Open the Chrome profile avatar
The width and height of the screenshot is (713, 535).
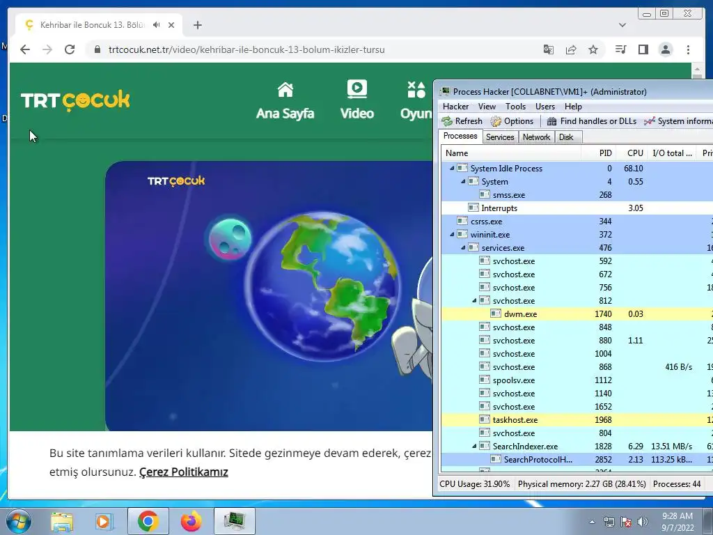coord(665,49)
